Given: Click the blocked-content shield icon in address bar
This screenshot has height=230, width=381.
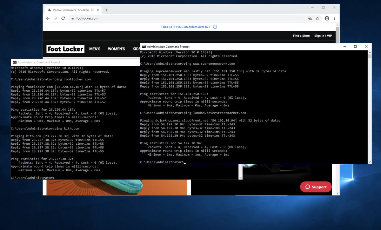Looking at the screenshot, I should click(310, 18).
